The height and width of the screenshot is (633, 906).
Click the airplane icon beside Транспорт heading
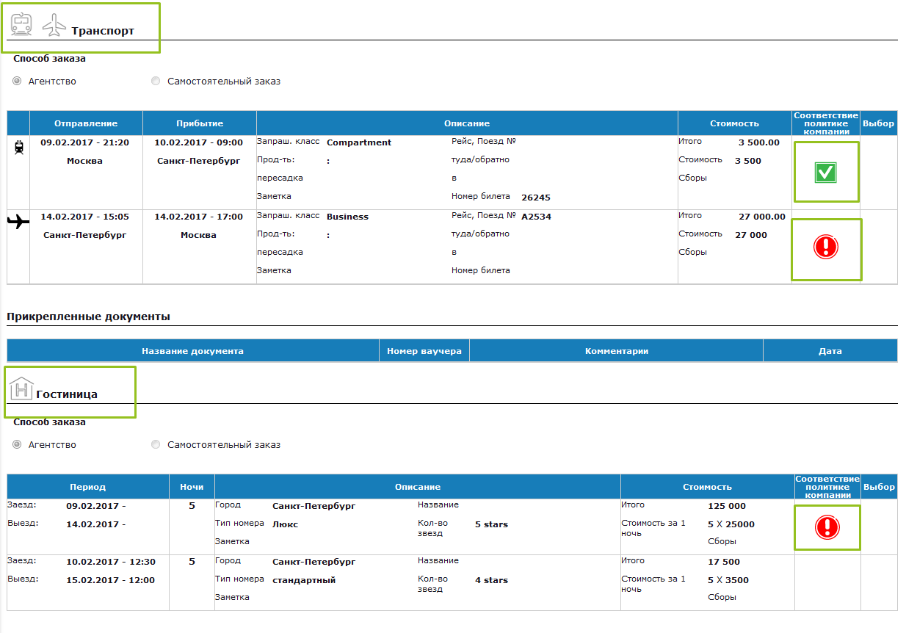click(x=54, y=25)
